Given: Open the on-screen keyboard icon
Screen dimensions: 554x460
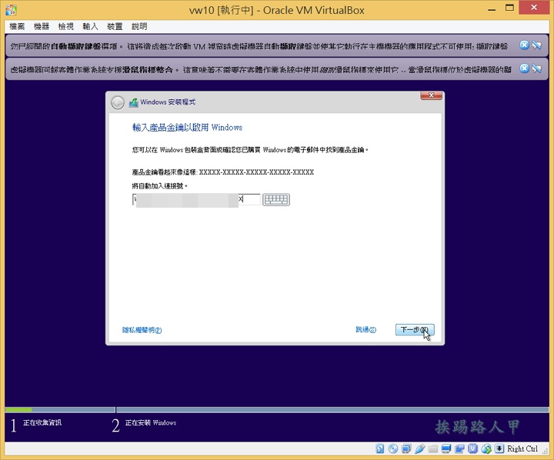Looking at the screenshot, I should [x=276, y=200].
